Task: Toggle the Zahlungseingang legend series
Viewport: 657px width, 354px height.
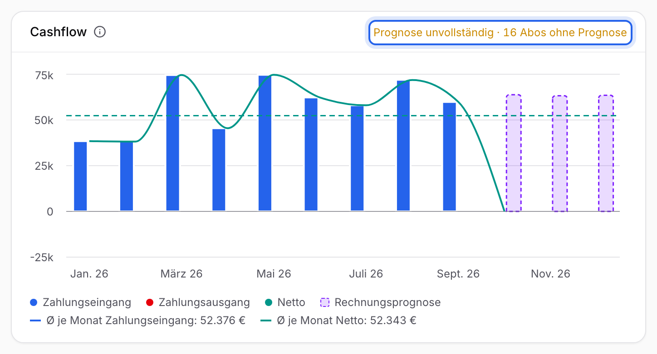Action: [x=80, y=302]
